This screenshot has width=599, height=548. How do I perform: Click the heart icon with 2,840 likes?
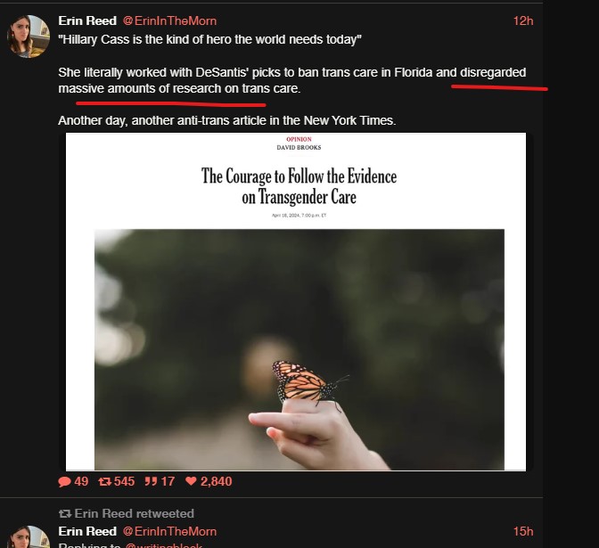coord(190,481)
